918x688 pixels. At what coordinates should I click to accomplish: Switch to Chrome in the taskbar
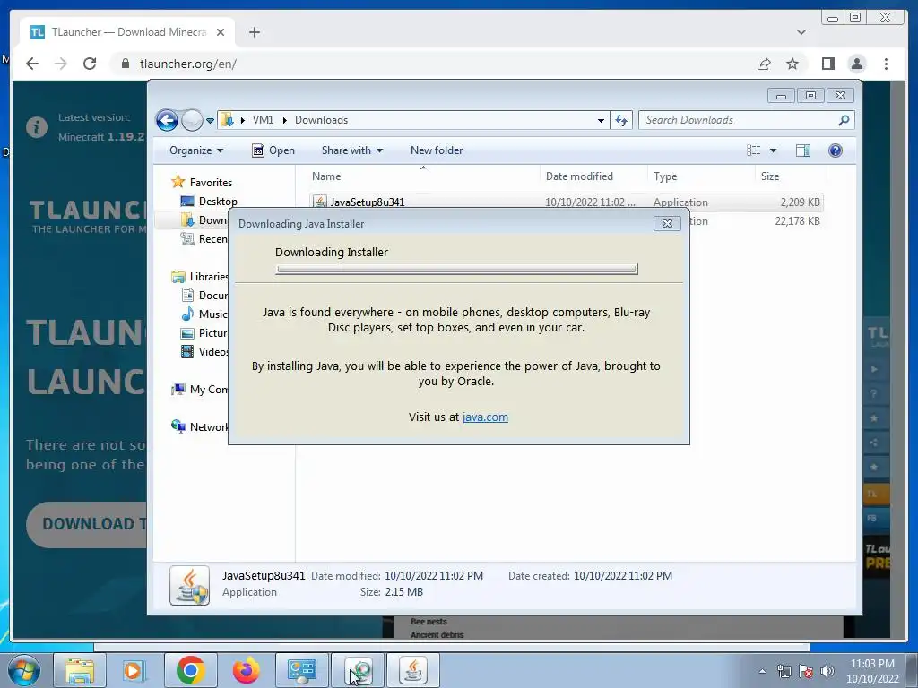click(190, 670)
